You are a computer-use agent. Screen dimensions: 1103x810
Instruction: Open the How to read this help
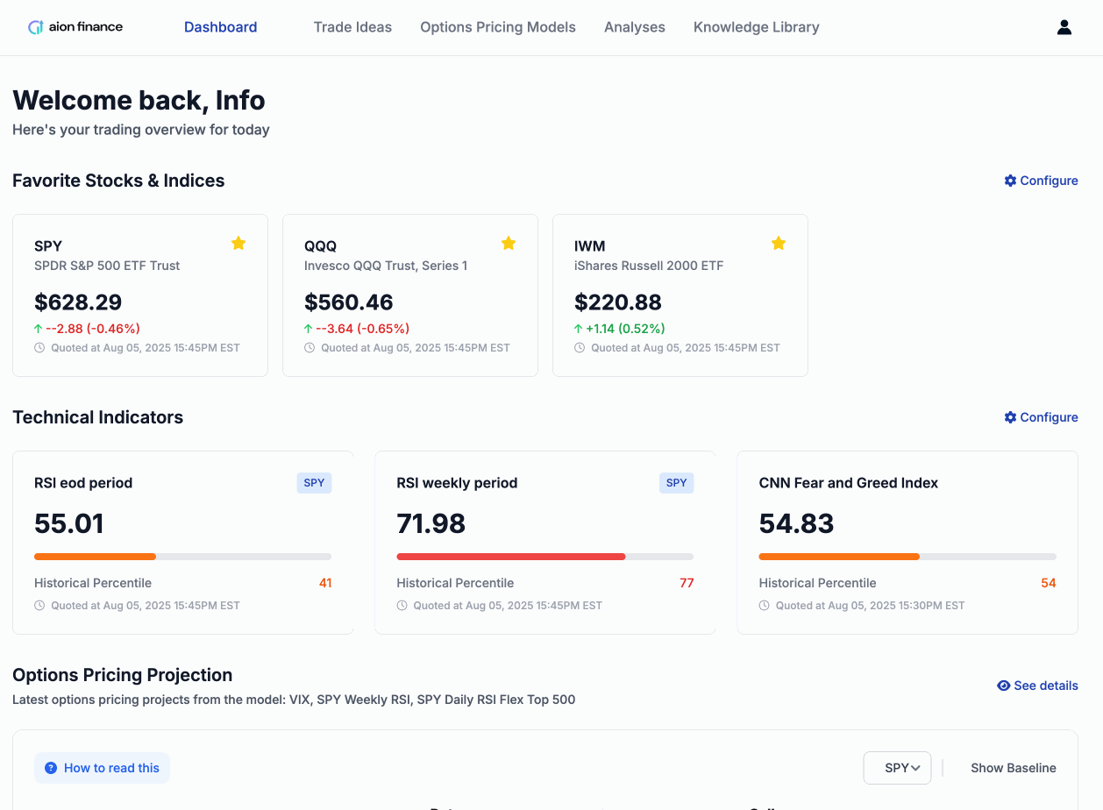(x=102, y=768)
